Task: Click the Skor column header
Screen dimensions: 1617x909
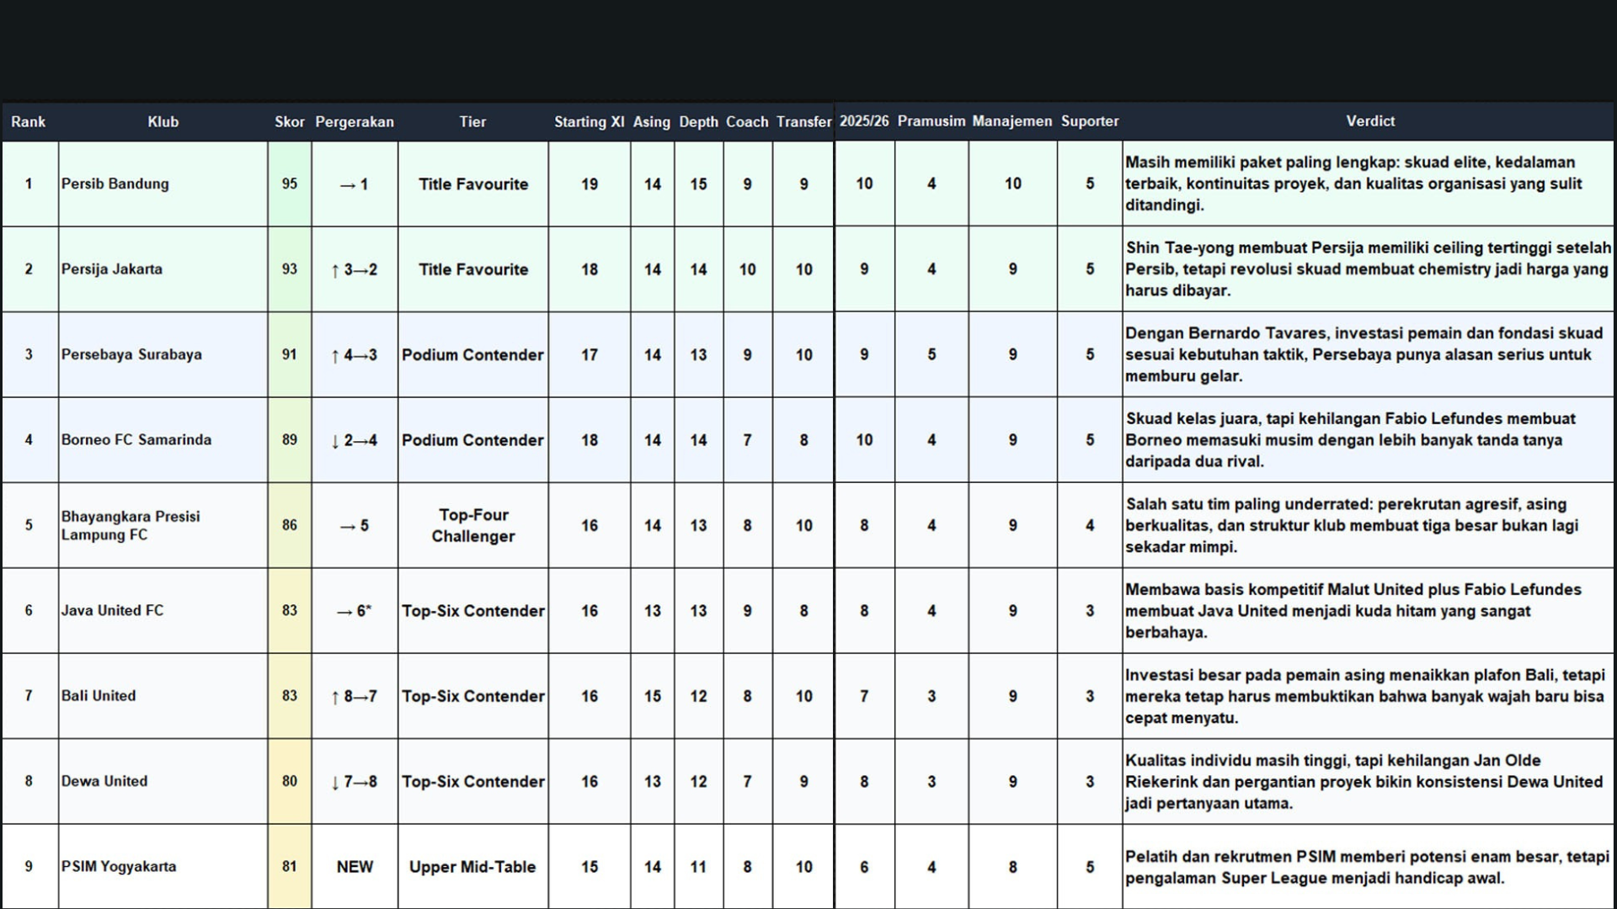Action: [x=290, y=122]
